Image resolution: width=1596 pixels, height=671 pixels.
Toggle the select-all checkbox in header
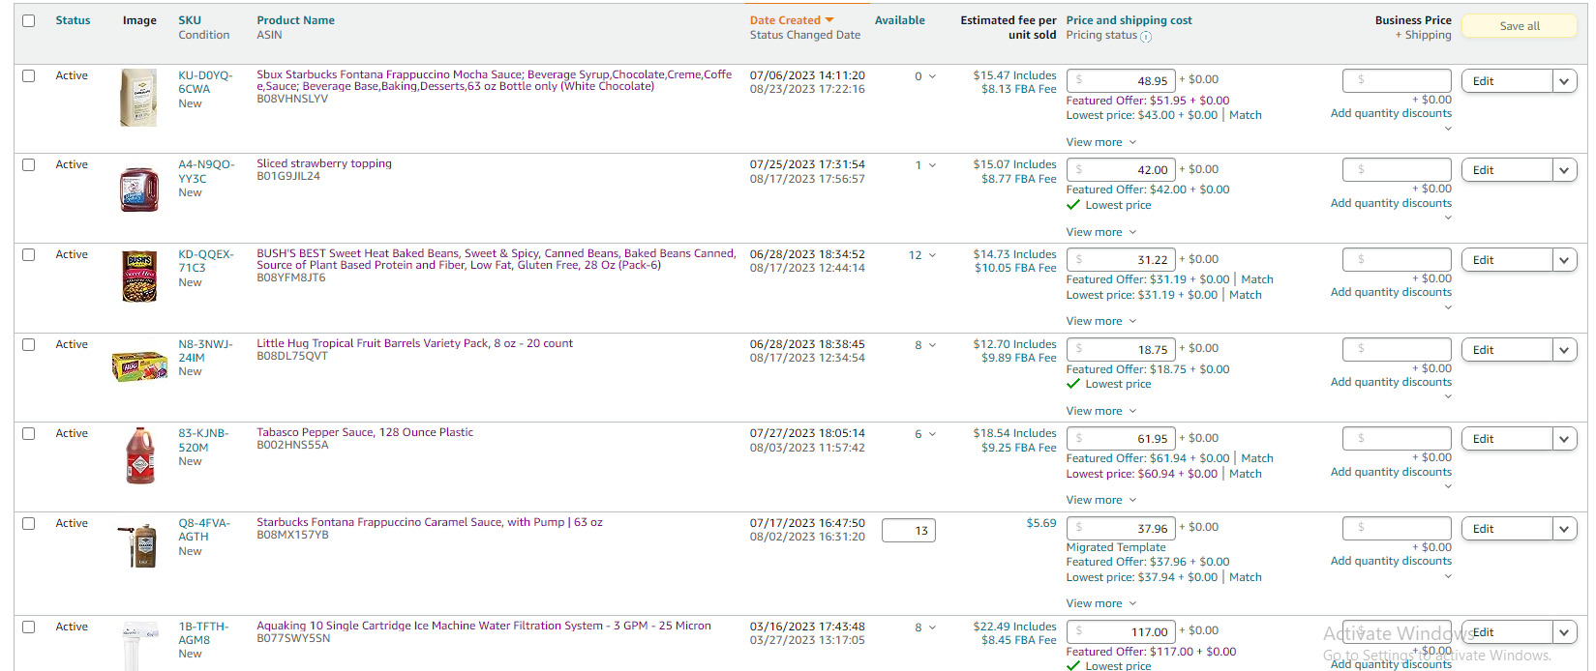[29, 20]
